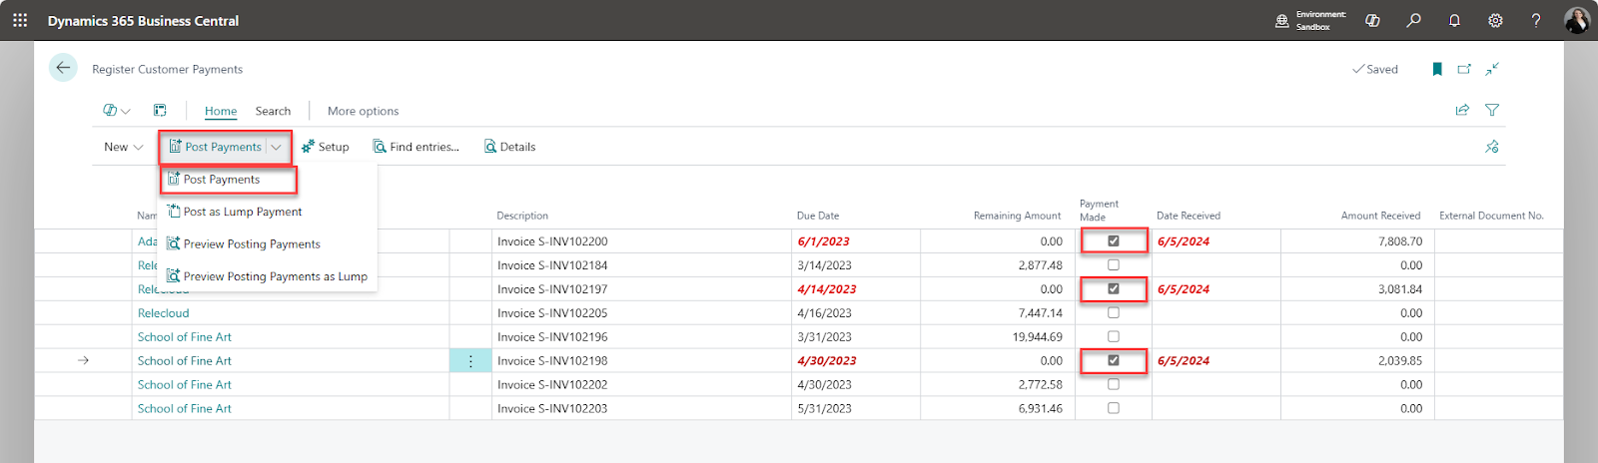
Task: Open School of Fine Art link for S-INV102196
Action: (184, 337)
